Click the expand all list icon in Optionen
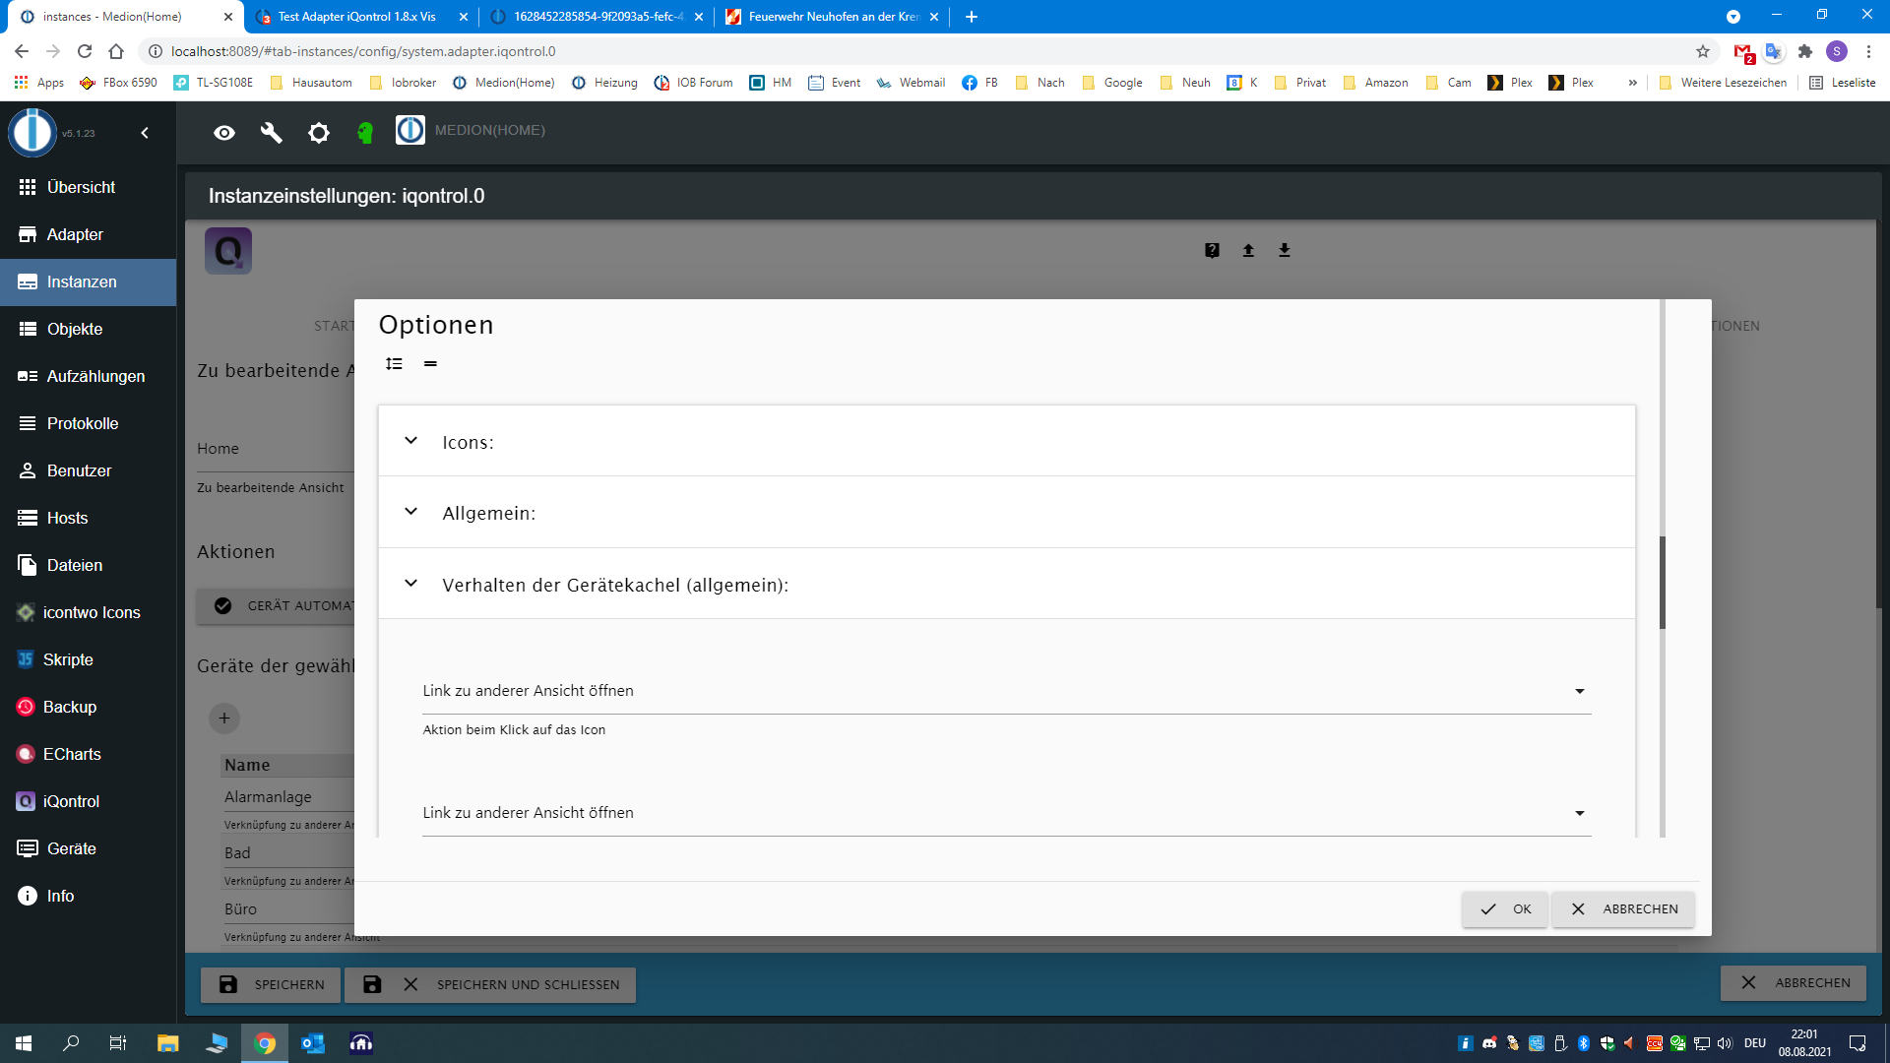1890x1063 pixels. [394, 364]
